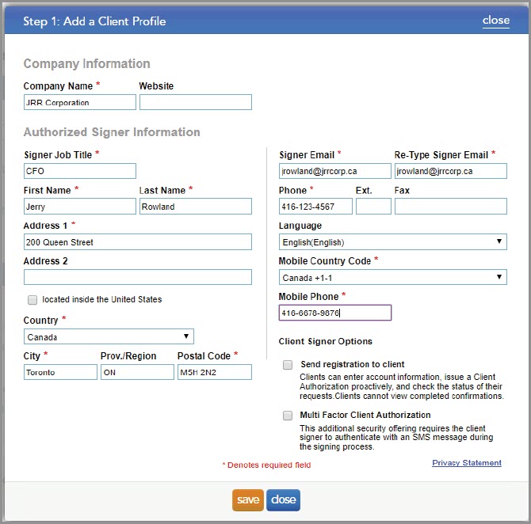Open the Country dropdown

(109, 336)
